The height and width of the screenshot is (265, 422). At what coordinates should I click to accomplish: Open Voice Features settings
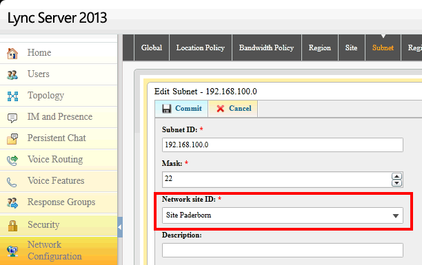tap(59, 181)
